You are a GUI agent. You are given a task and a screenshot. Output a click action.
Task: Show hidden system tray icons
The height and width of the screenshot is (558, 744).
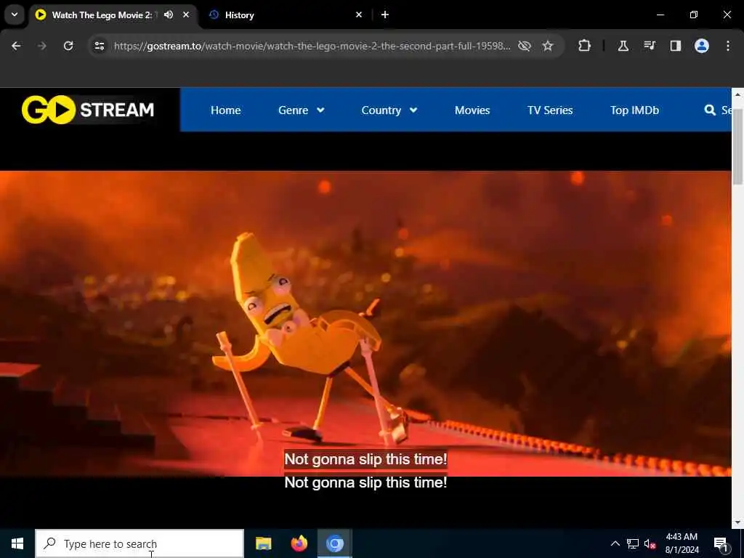pos(615,543)
